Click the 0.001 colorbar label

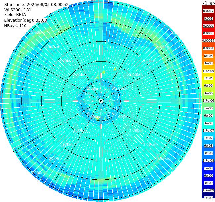tap(208, 19)
